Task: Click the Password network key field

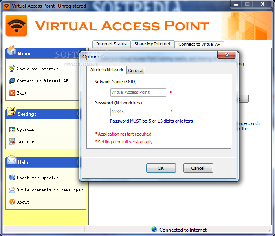Action: 138,112
